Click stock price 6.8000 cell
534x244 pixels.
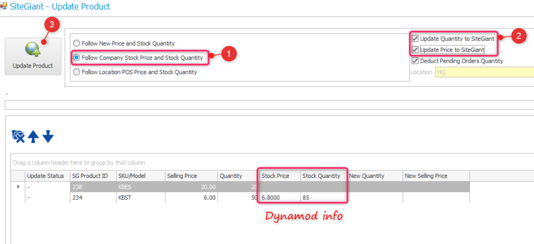pyautogui.click(x=280, y=197)
